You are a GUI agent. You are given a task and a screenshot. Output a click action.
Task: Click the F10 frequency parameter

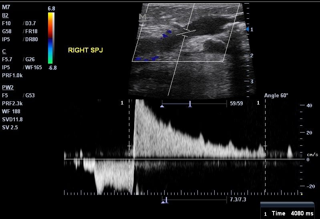pos(6,24)
